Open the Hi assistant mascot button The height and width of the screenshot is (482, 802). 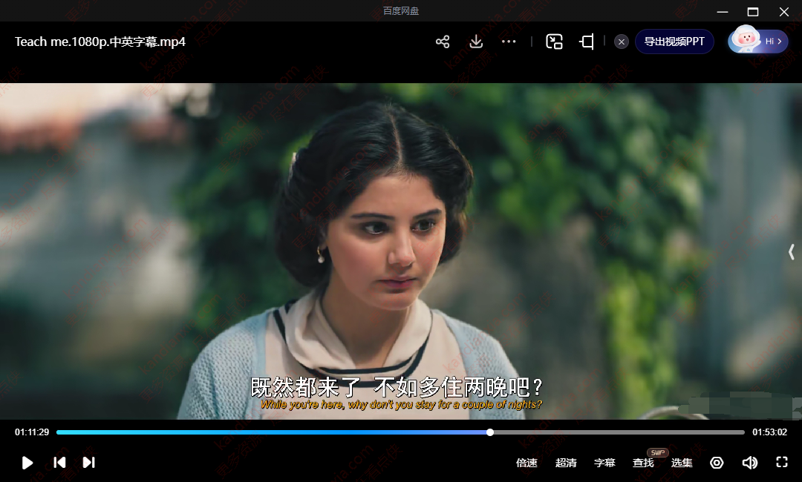point(758,41)
